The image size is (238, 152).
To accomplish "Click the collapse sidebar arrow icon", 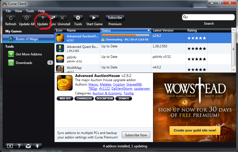I will (10, 146).
